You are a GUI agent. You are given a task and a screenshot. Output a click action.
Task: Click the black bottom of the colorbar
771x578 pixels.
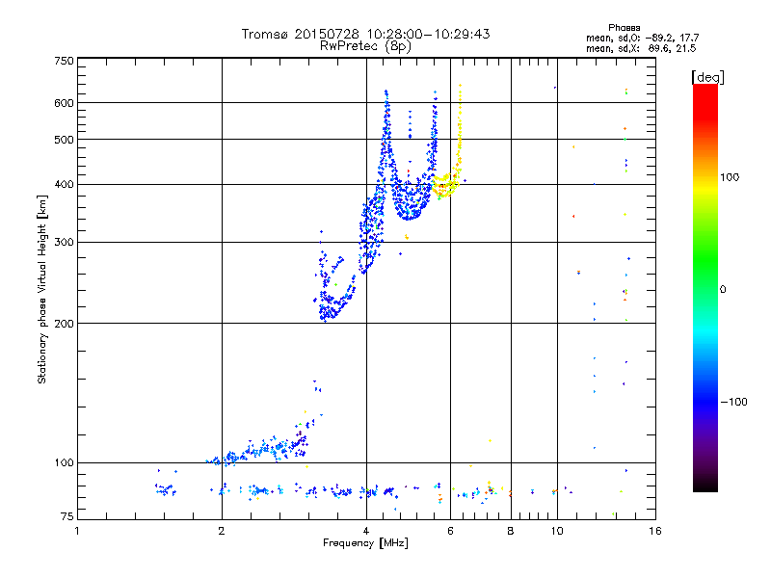705,485
